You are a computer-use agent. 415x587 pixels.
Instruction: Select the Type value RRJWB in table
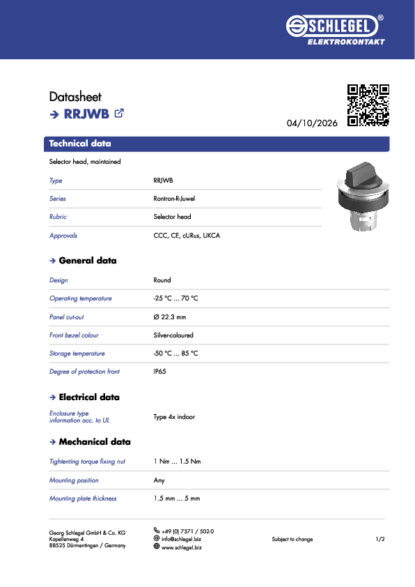pos(163,181)
